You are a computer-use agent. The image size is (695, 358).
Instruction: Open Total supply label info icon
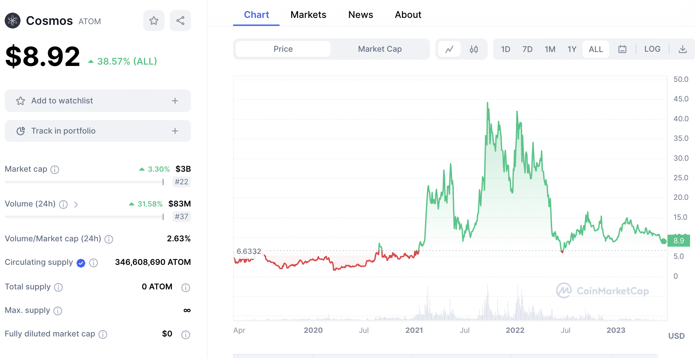click(58, 287)
